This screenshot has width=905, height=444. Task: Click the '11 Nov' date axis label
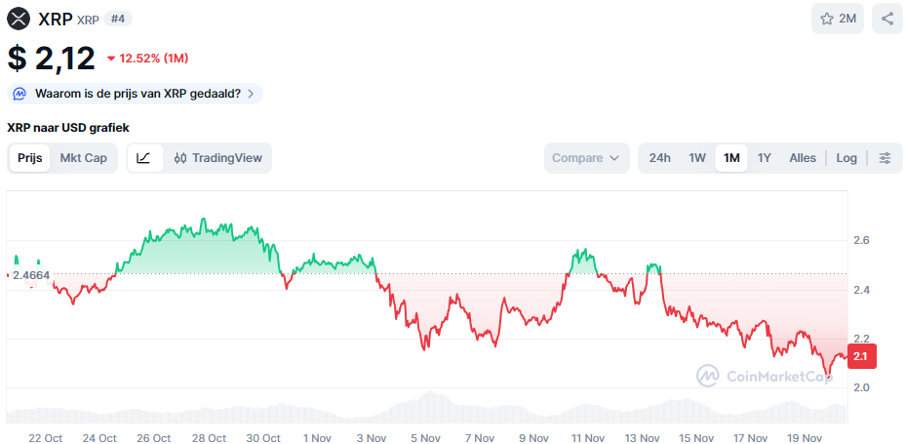588,438
